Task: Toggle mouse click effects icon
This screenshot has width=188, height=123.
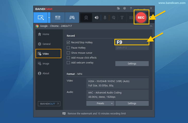Action: pyautogui.click(x=113, y=17)
